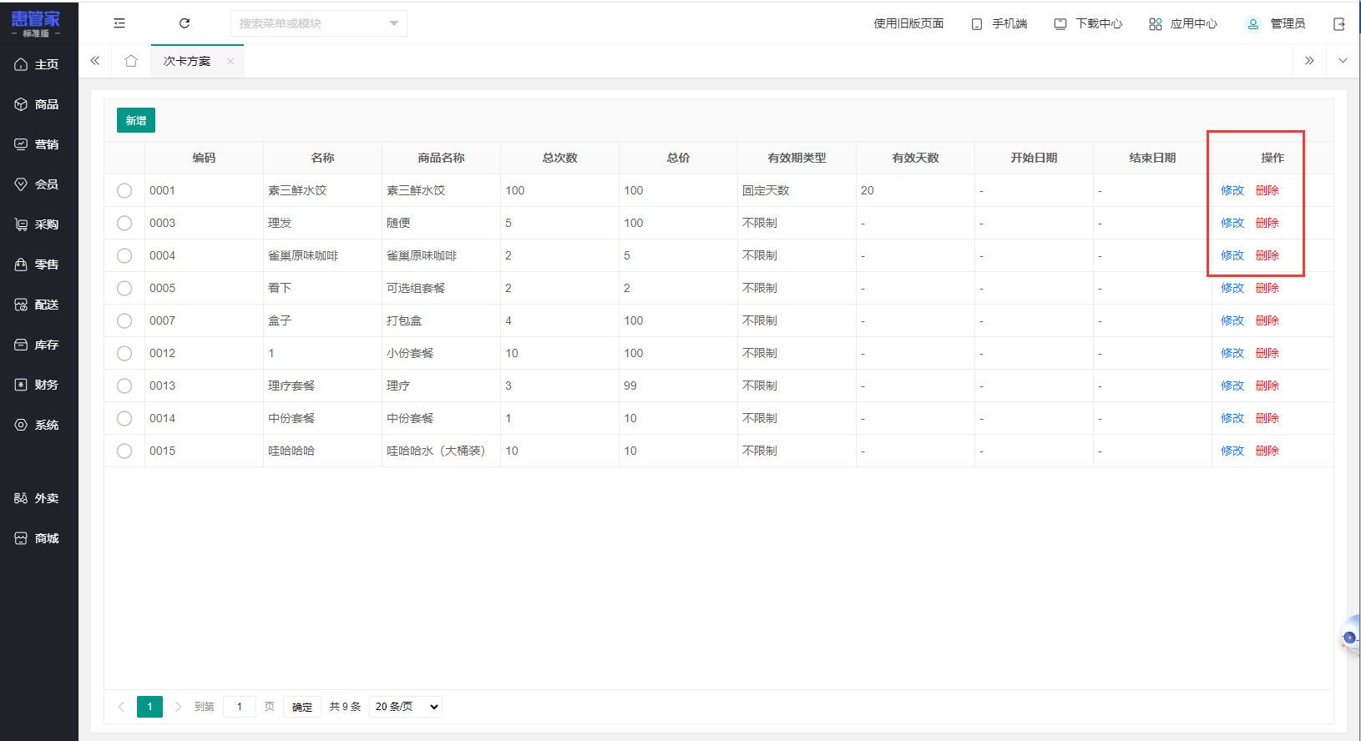Image resolution: width=1361 pixels, height=741 pixels.
Task: Open the 采购 sidebar module
Action: click(39, 224)
